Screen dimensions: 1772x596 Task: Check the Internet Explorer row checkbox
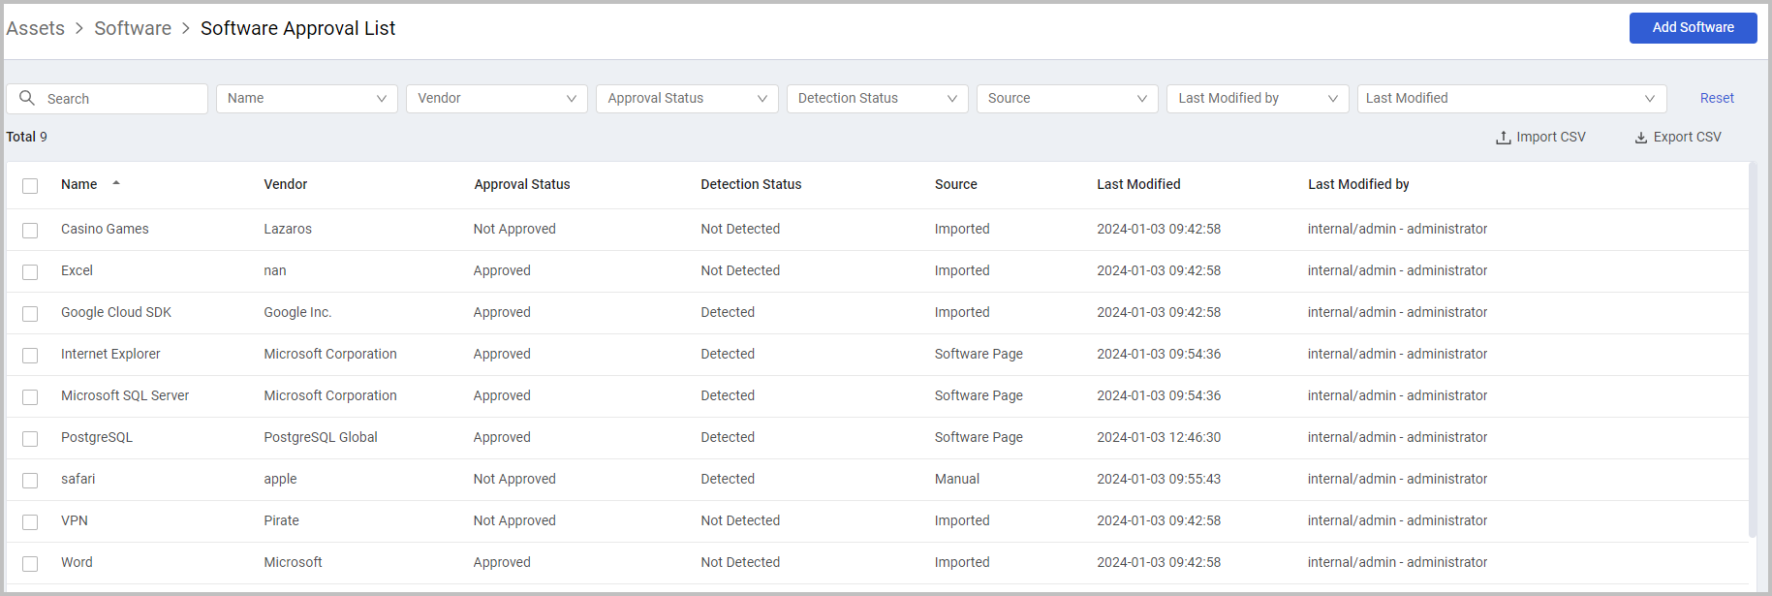(30, 356)
